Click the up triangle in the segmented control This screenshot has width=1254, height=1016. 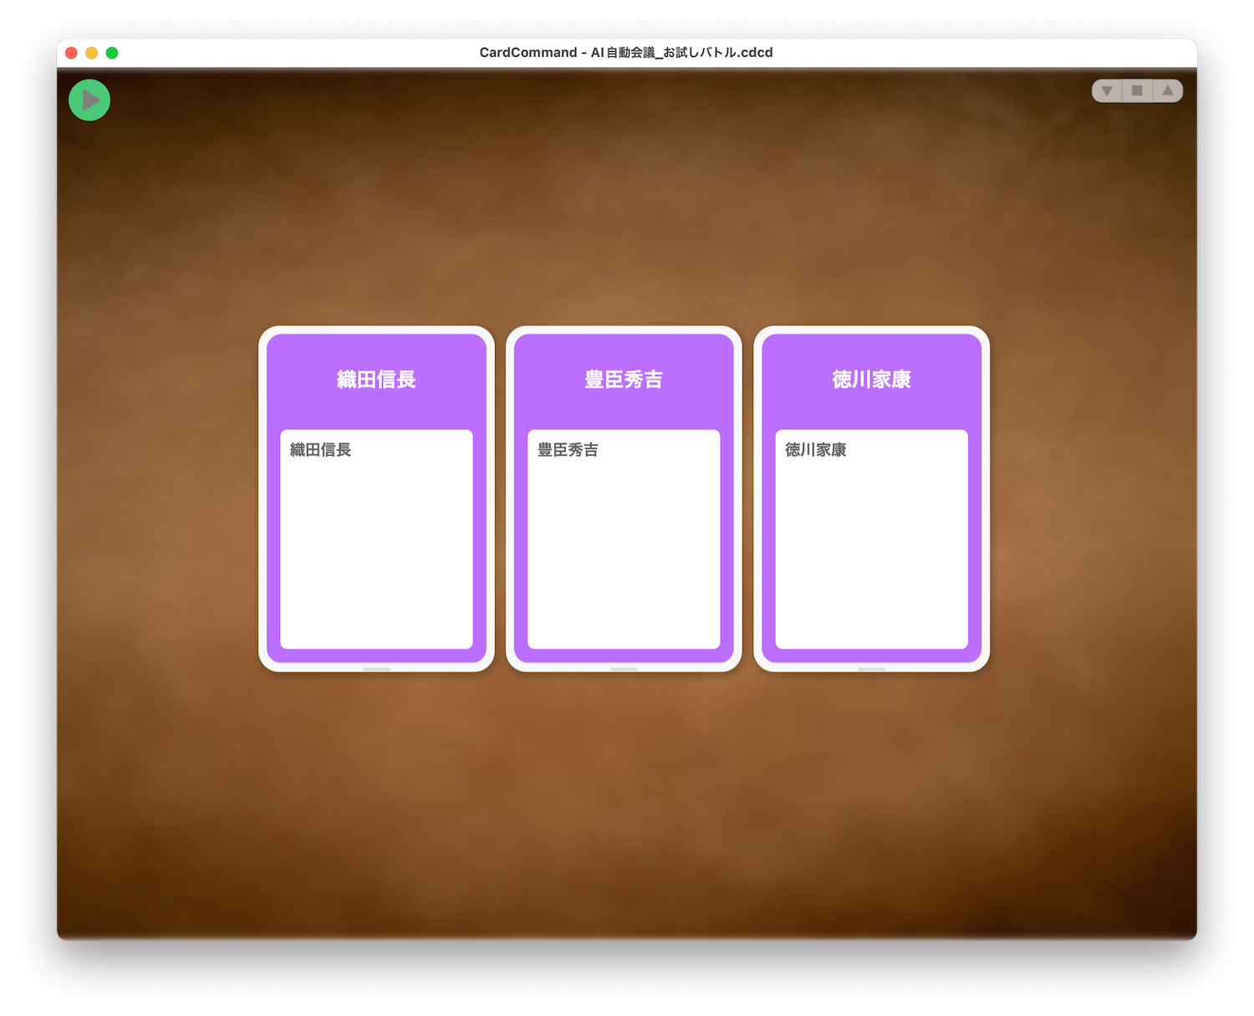click(x=1168, y=91)
